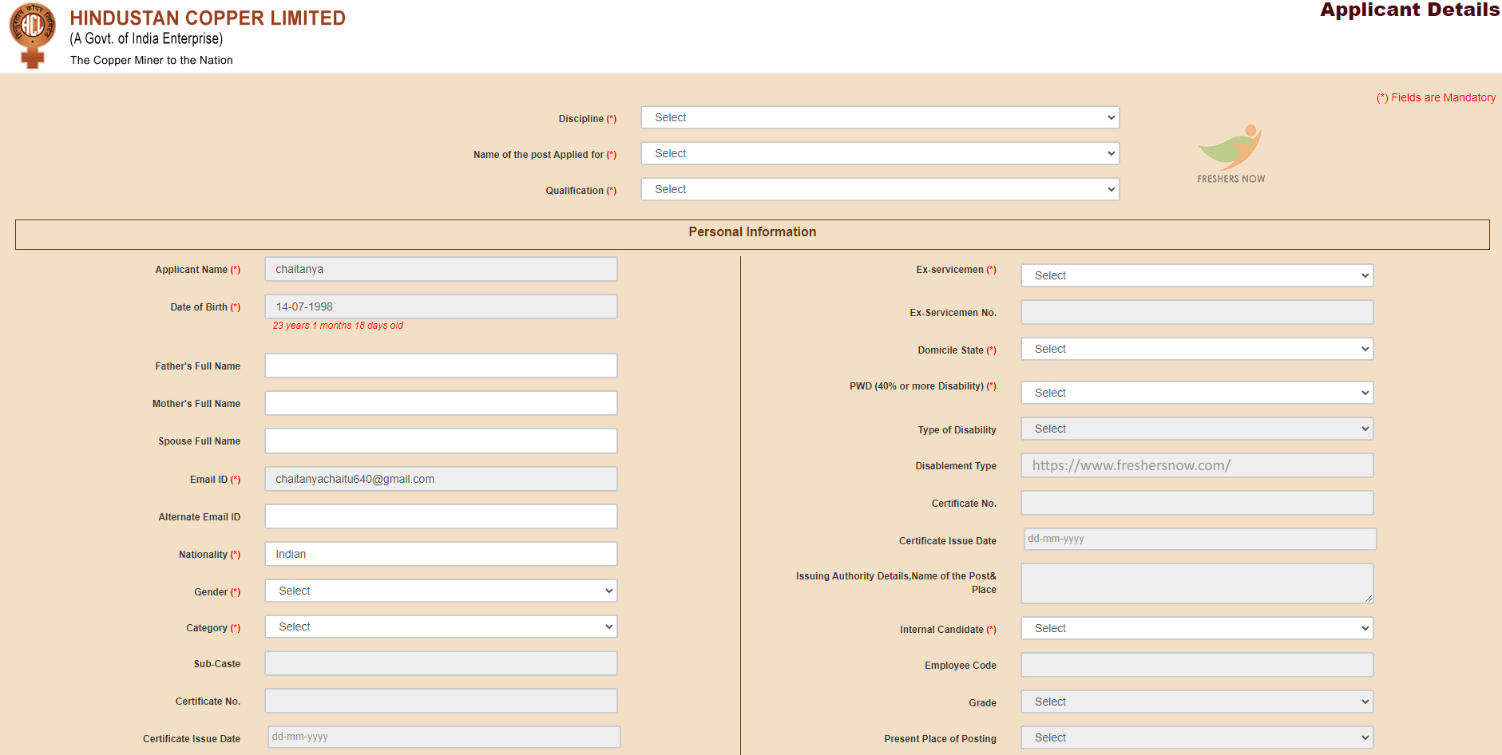Click the Applicant Details page title
The width and height of the screenshot is (1502, 755).
[1409, 10]
